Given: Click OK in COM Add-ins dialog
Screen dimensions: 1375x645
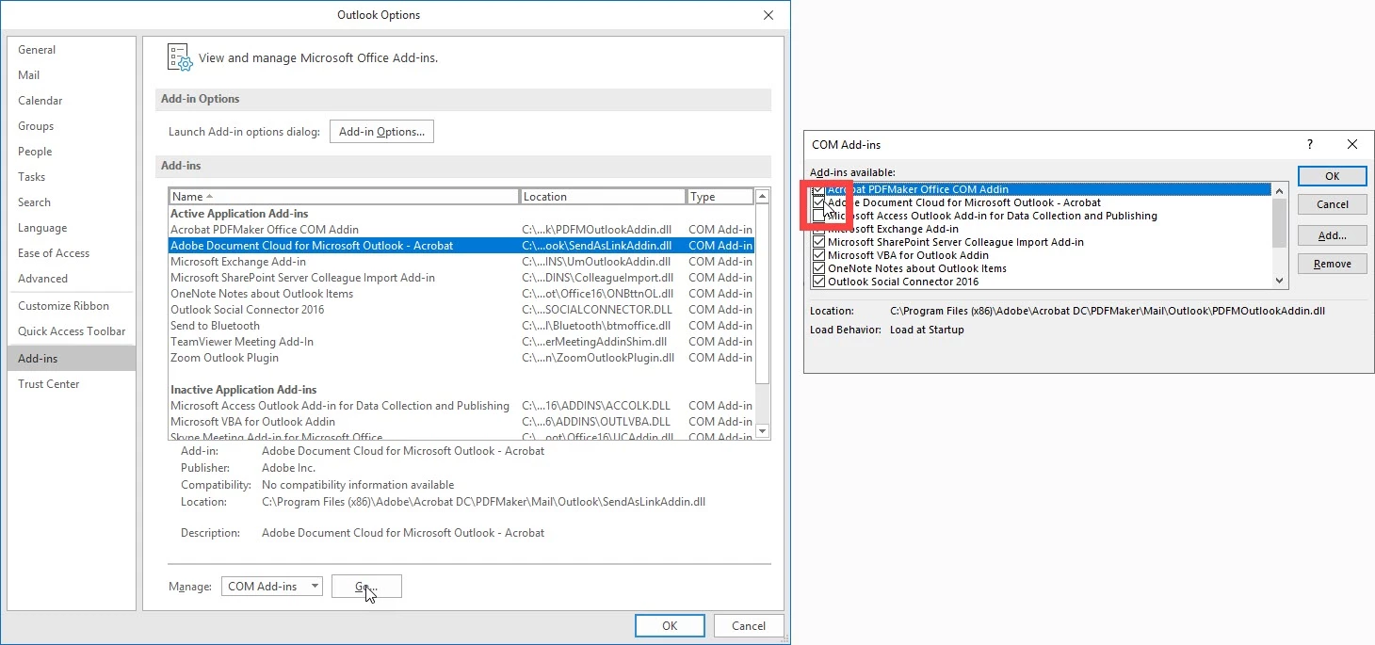Looking at the screenshot, I should pos(1332,176).
